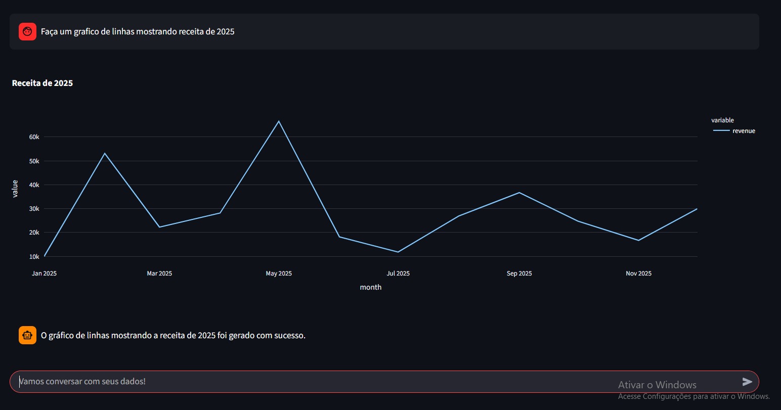Screen dimensions: 781x410
Task: Click the 'Jan 2025' x-axis tick label
Action: (x=44, y=274)
